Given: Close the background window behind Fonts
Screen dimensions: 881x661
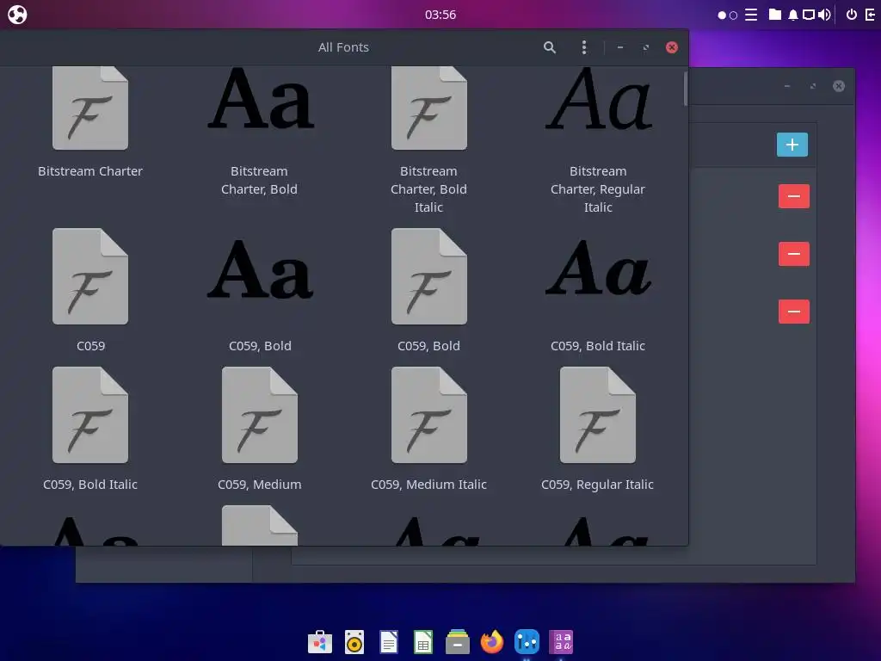Looking at the screenshot, I should pos(839,86).
